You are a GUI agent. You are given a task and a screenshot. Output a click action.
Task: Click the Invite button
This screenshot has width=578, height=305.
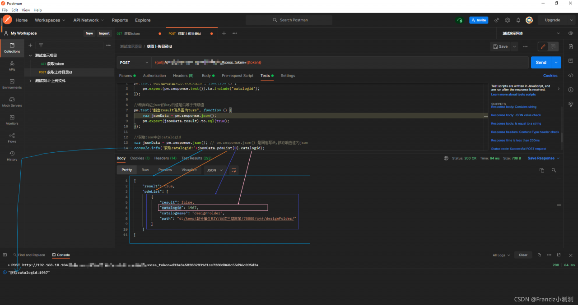[x=479, y=20]
